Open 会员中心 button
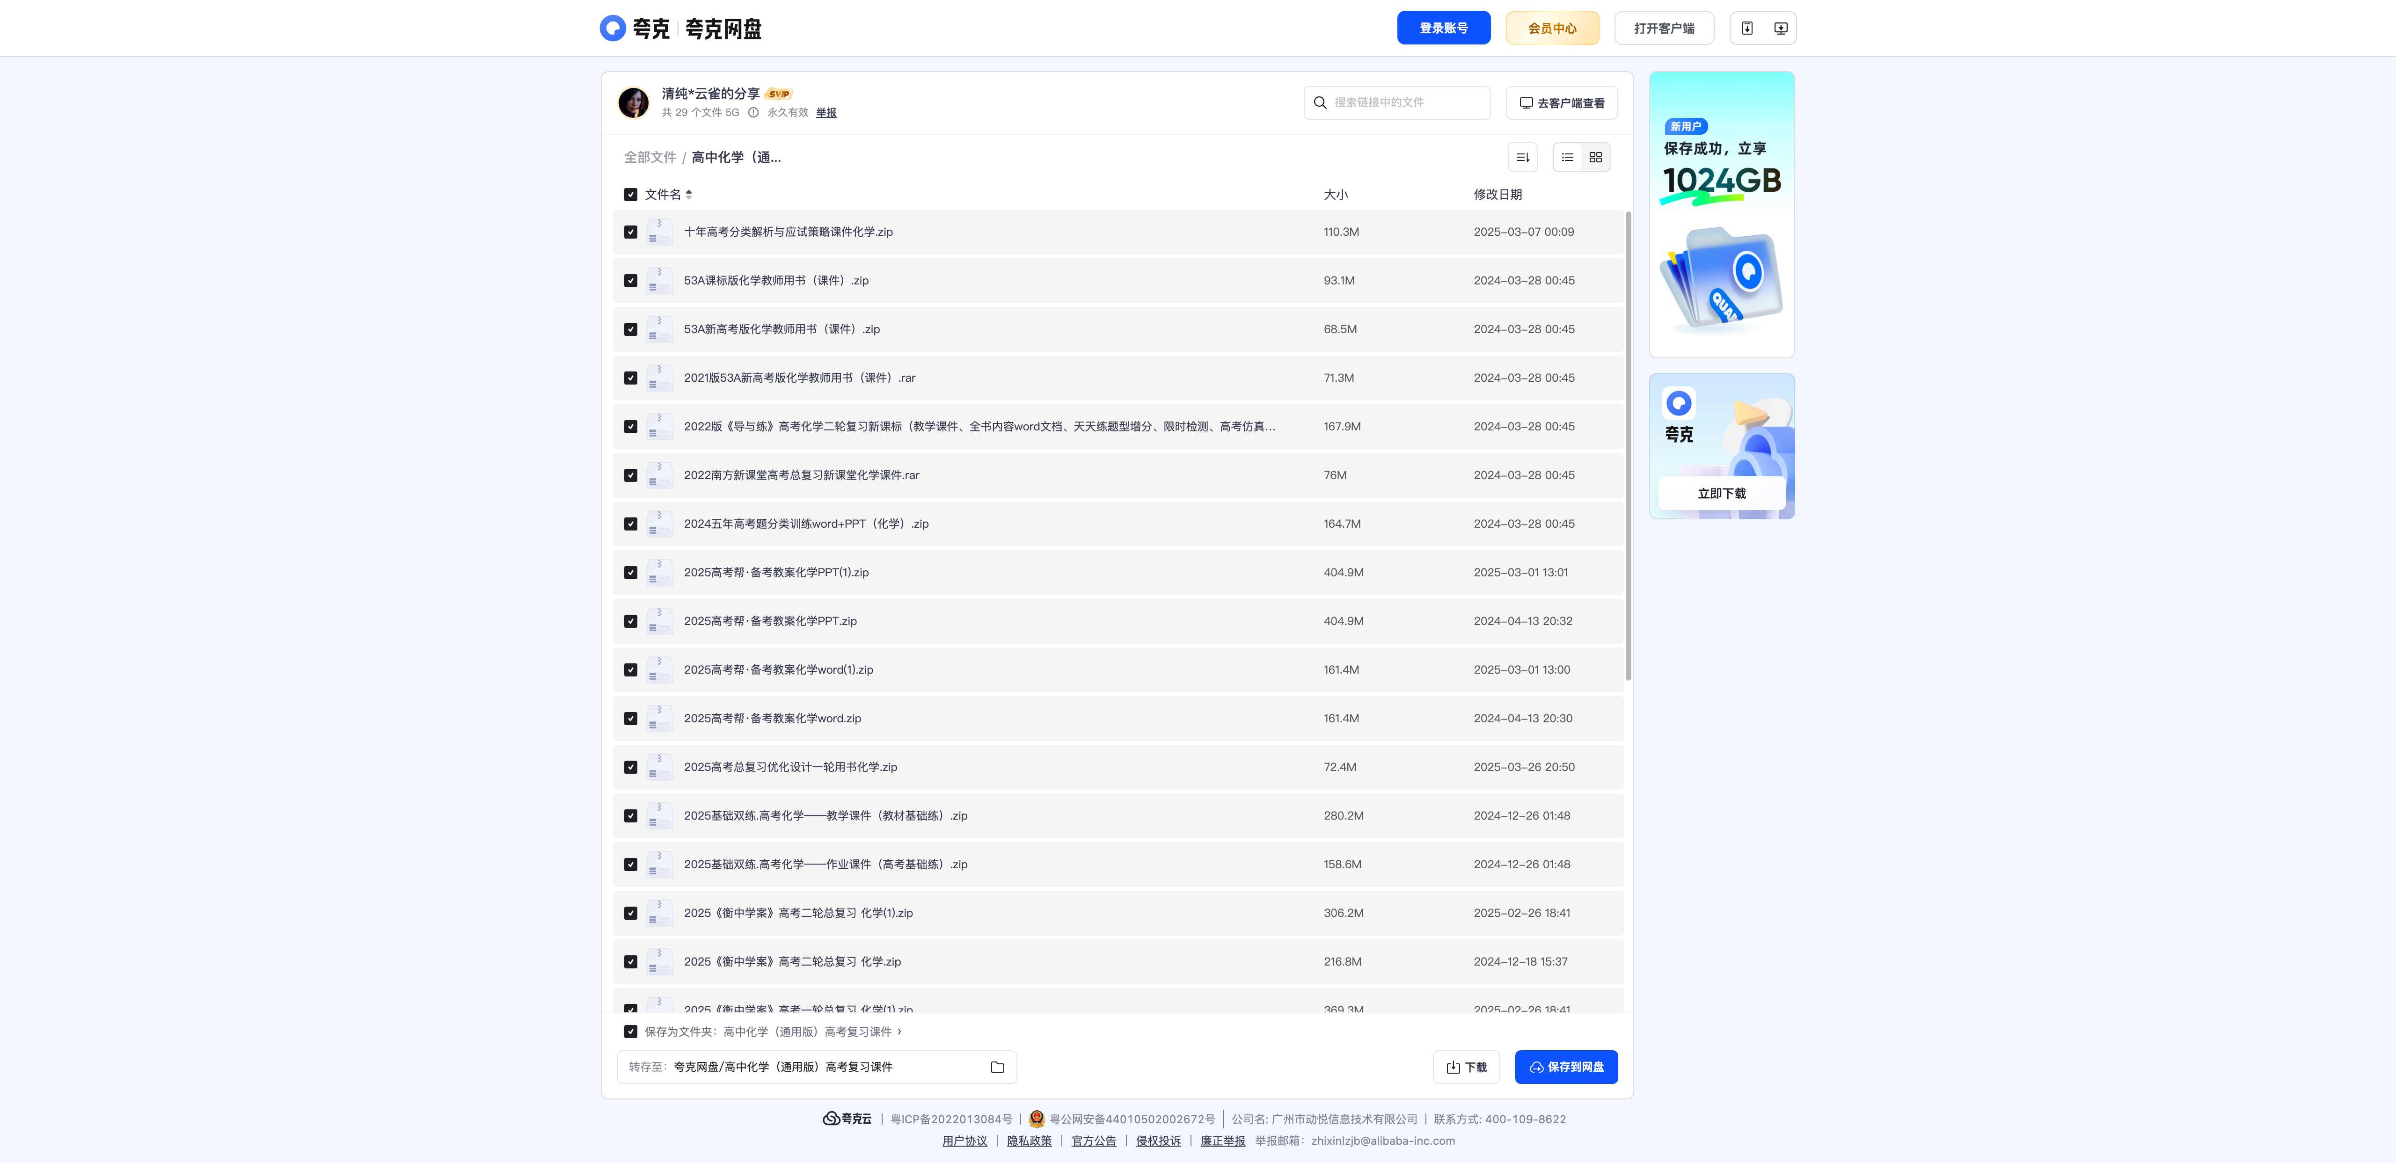The width and height of the screenshot is (2396, 1163). tap(1551, 28)
